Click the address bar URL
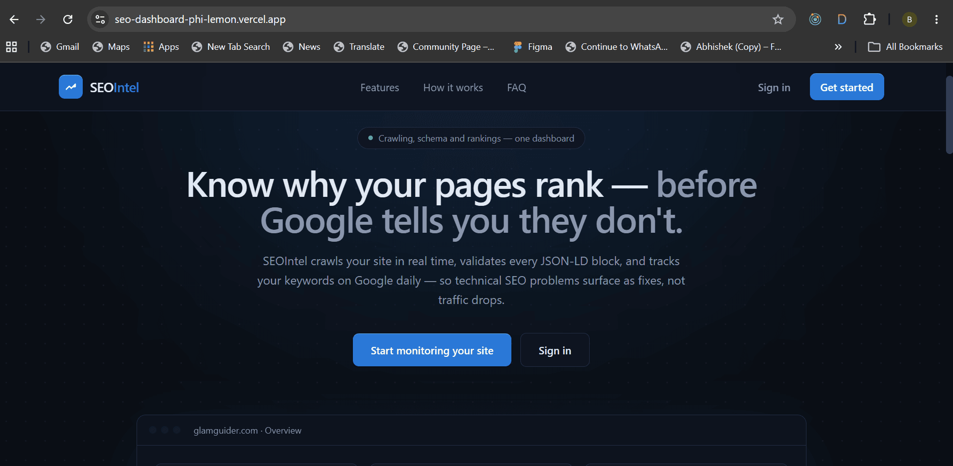This screenshot has width=953, height=466. (200, 19)
